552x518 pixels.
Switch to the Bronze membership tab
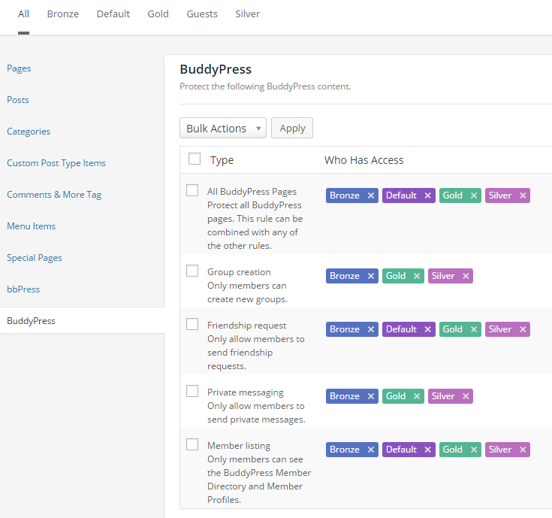63,14
